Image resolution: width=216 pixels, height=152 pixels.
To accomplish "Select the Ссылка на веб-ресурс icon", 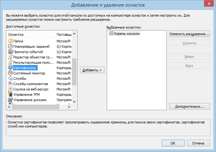I will coord(10,89).
